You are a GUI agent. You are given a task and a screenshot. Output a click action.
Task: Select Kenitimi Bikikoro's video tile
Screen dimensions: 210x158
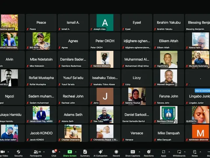coord(105,59)
